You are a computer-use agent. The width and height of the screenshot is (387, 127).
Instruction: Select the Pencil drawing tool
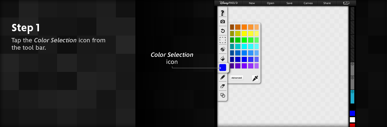(222, 77)
